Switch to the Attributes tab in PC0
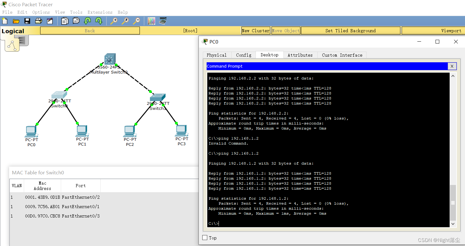 click(300, 55)
